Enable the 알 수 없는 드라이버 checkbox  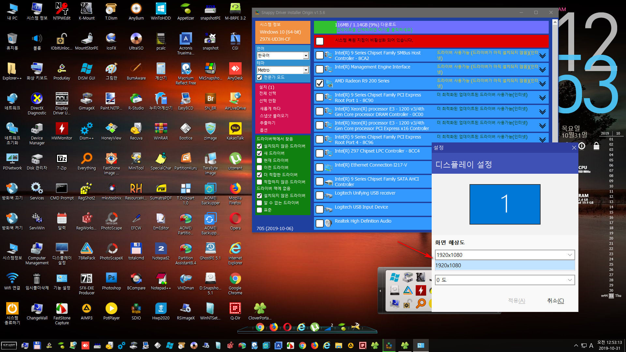click(260, 203)
